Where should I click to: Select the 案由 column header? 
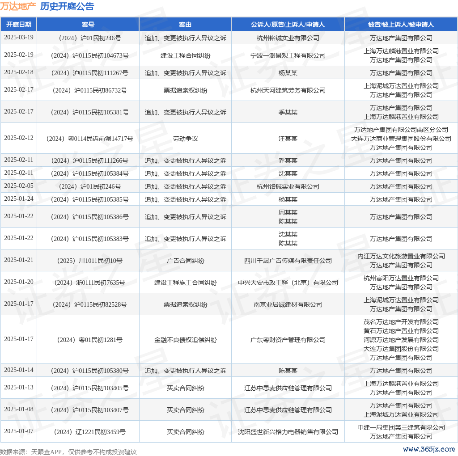185,25
